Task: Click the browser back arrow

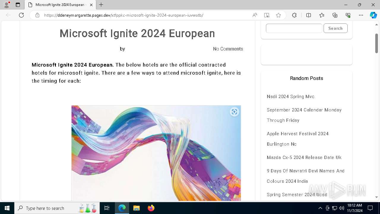Action: coord(8,15)
